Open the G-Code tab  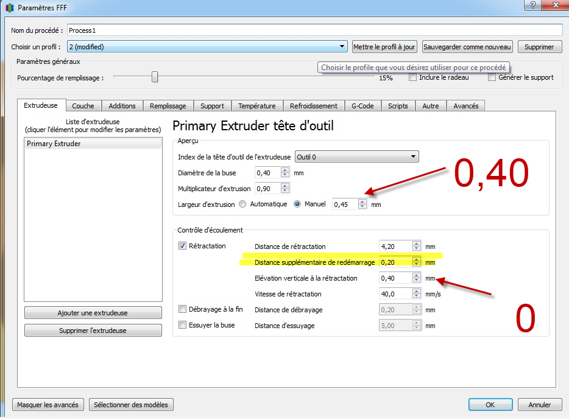point(362,106)
